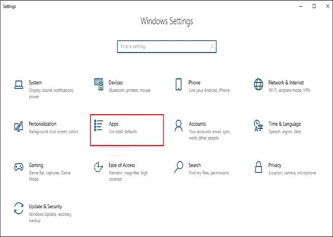Viewport: 333px width, 237px height.
Task: Click 'Find my files, permissions' text
Action: coord(209,173)
